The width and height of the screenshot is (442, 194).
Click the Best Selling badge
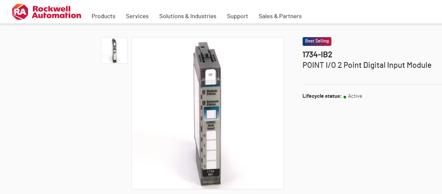click(317, 41)
